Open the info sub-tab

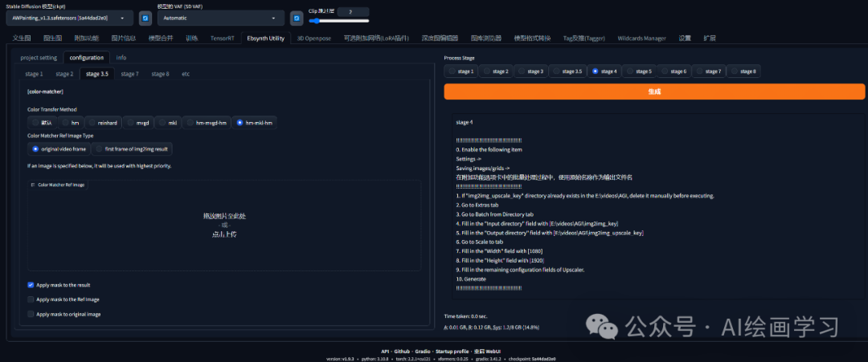click(121, 58)
